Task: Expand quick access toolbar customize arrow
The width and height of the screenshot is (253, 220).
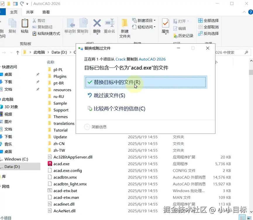Action: 27,4
